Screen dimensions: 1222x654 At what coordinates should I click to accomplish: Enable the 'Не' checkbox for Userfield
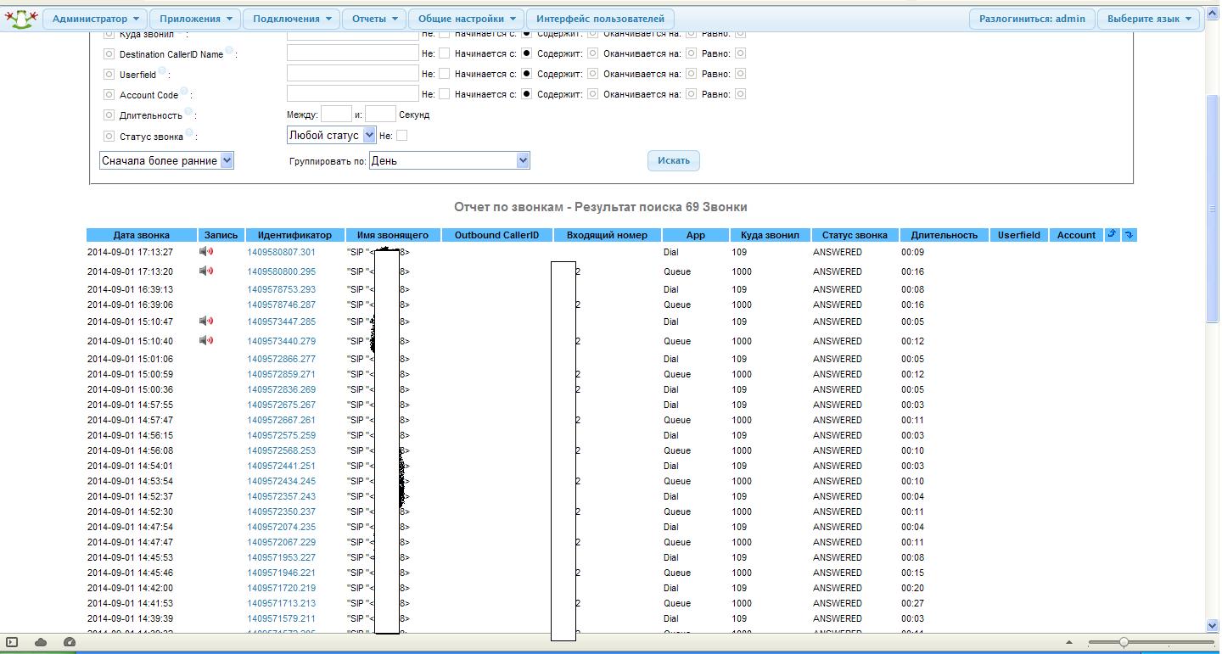tap(444, 75)
